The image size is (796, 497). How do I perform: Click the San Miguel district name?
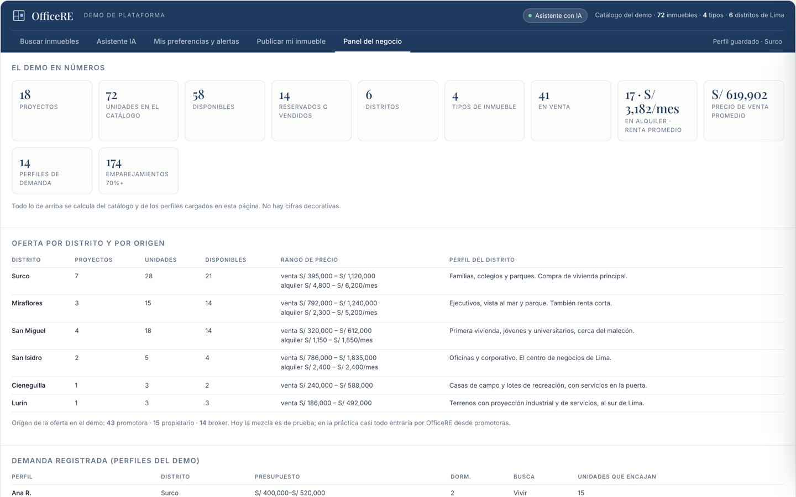[29, 331]
